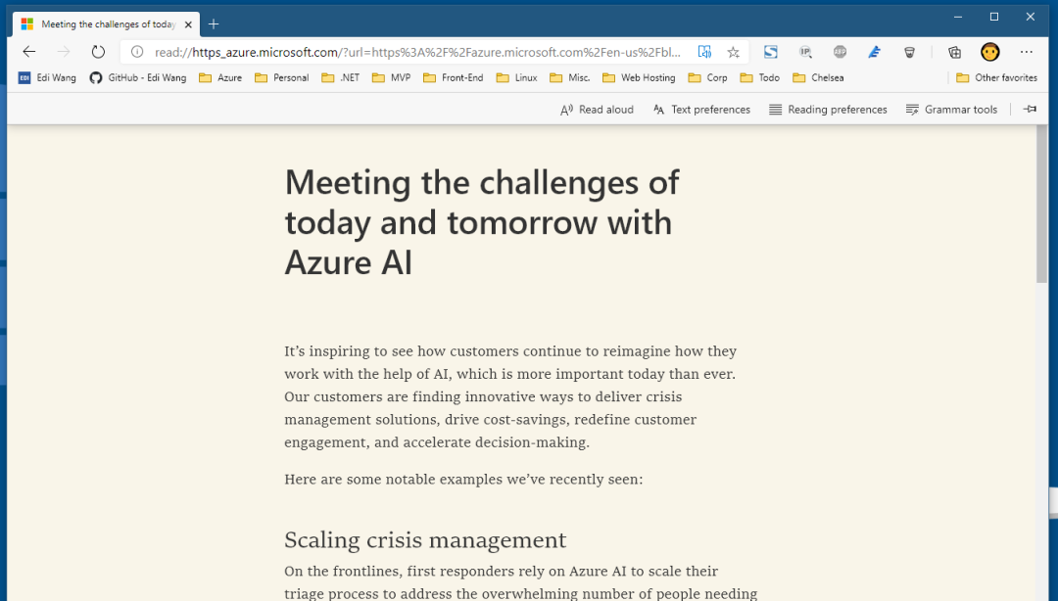Image resolution: width=1058 pixels, height=601 pixels.
Task: Expand the Azure favorites folder
Action: pos(220,77)
